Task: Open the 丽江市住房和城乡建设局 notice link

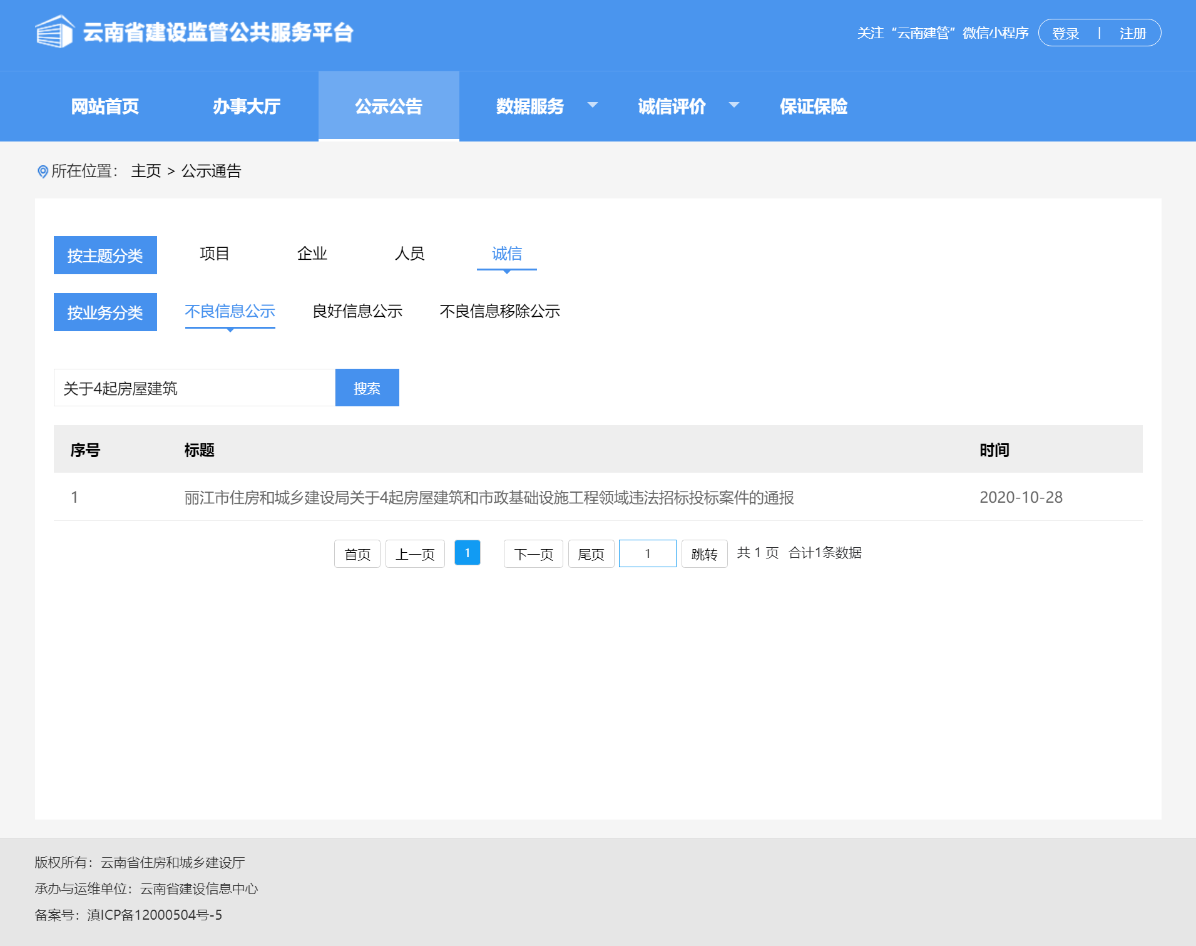Action: (x=489, y=498)
